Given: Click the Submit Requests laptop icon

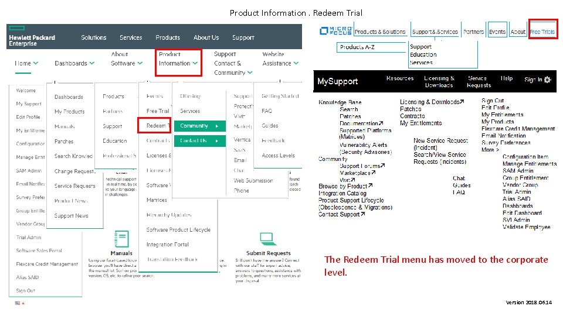Looking at the screenshot, I should point(268,238).
